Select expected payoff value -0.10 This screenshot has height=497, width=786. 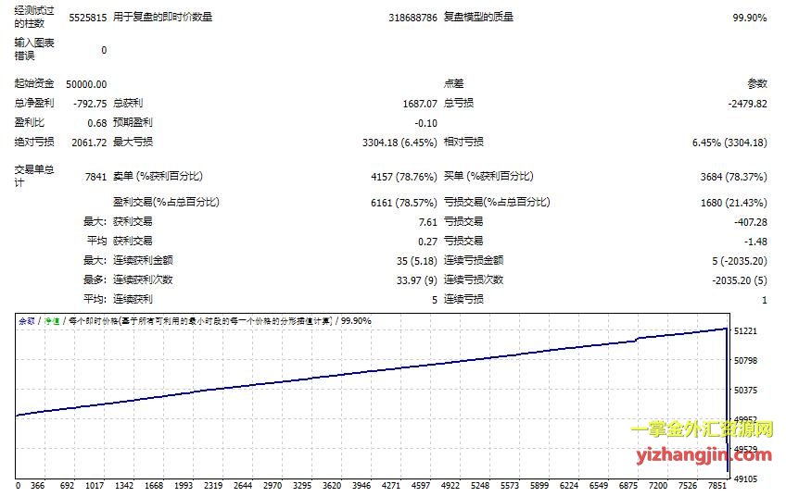pyautogui.click(x=426, y=123)
